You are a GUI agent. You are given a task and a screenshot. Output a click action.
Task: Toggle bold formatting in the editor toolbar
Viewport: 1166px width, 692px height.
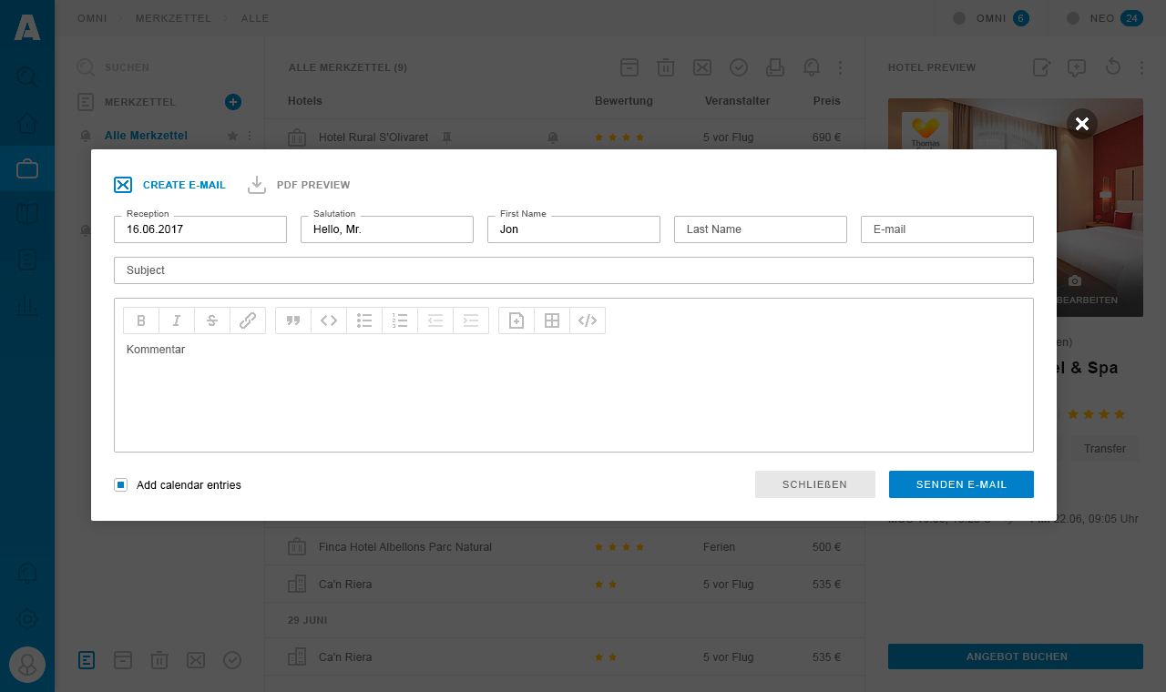(141, 321)
